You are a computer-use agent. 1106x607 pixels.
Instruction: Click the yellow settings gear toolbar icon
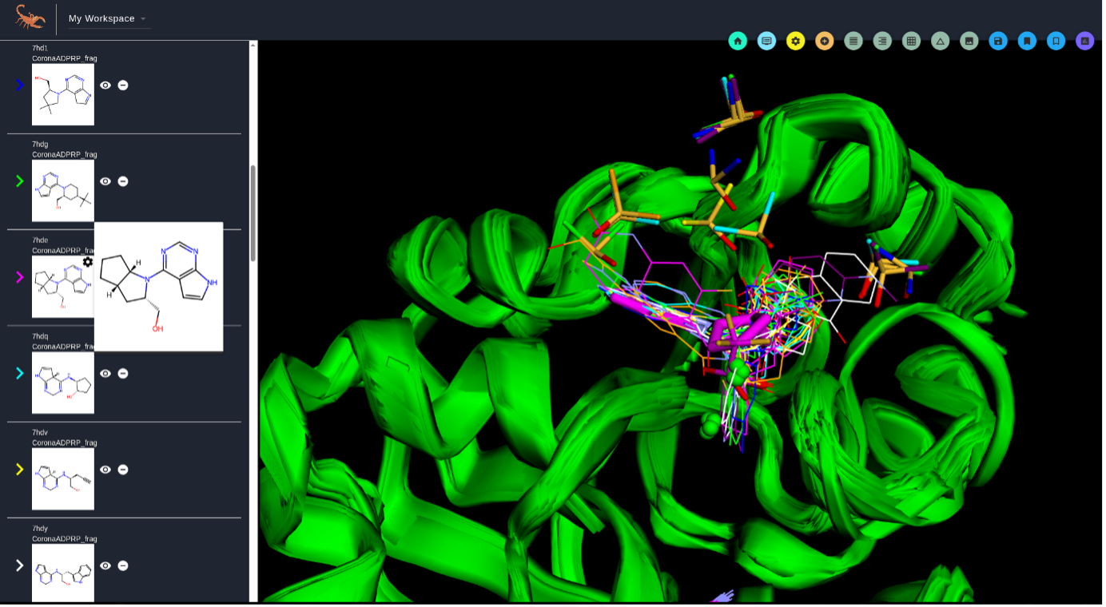click(x=795, y=41)
